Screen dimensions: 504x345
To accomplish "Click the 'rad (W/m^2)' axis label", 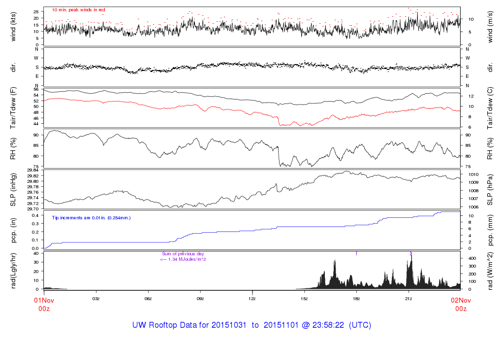I will (x=490, y=271).
